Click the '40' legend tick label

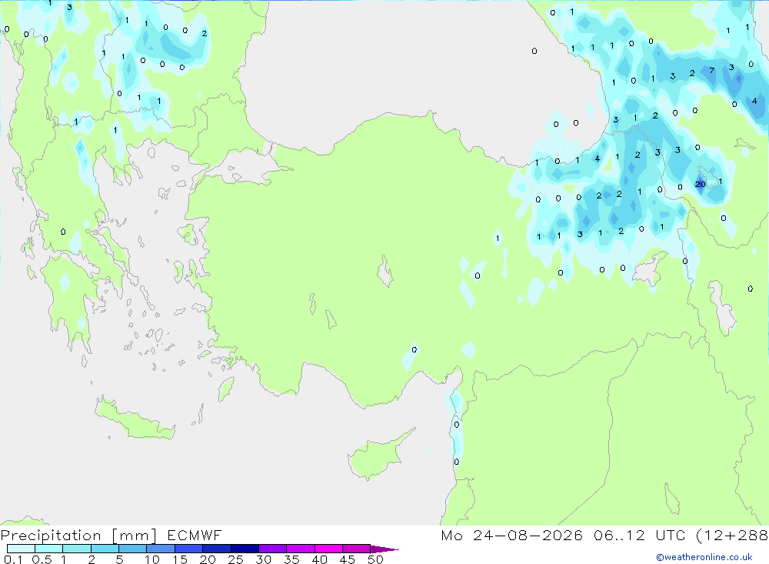319,559
